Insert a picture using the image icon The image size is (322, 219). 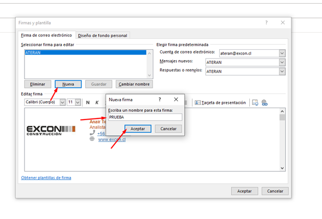coord(255,103)
